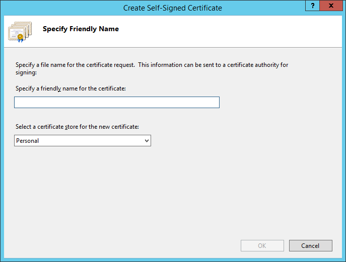
Task: Open the certificate store dropdown arrow
Action: point(147,141)
